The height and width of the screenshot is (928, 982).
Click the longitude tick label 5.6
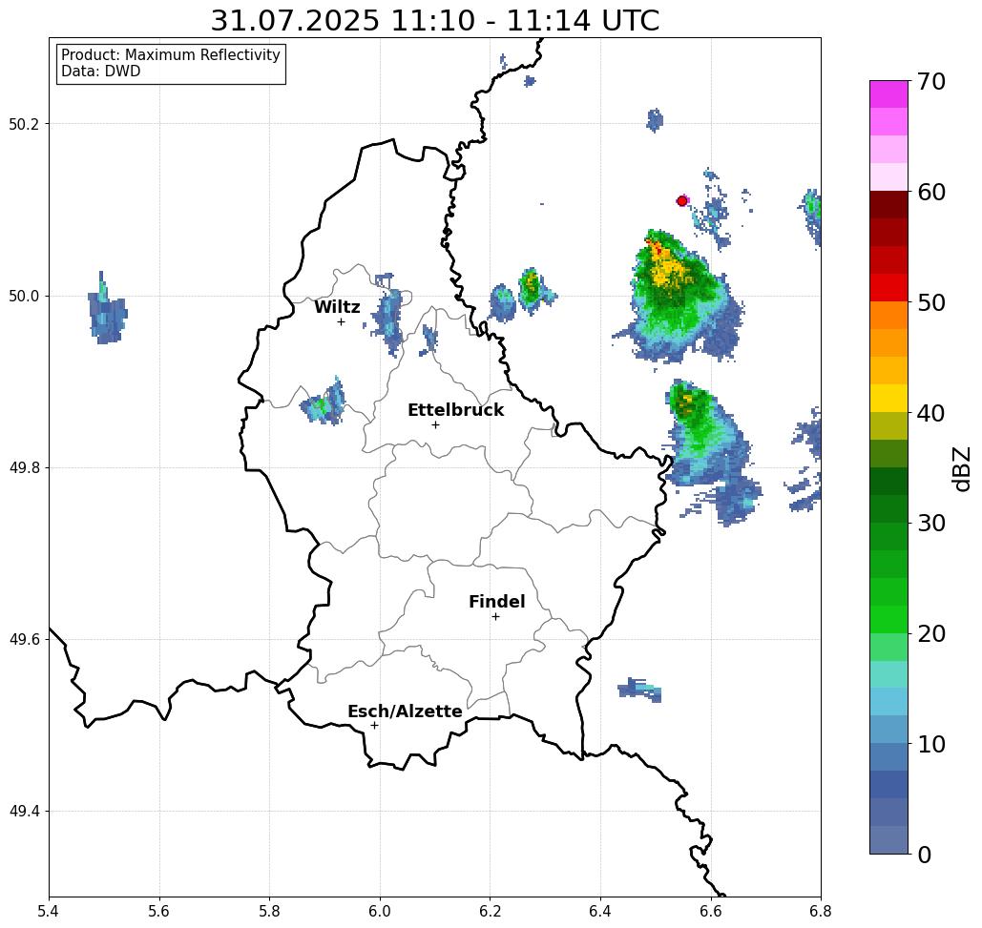(x=159, y=911)
